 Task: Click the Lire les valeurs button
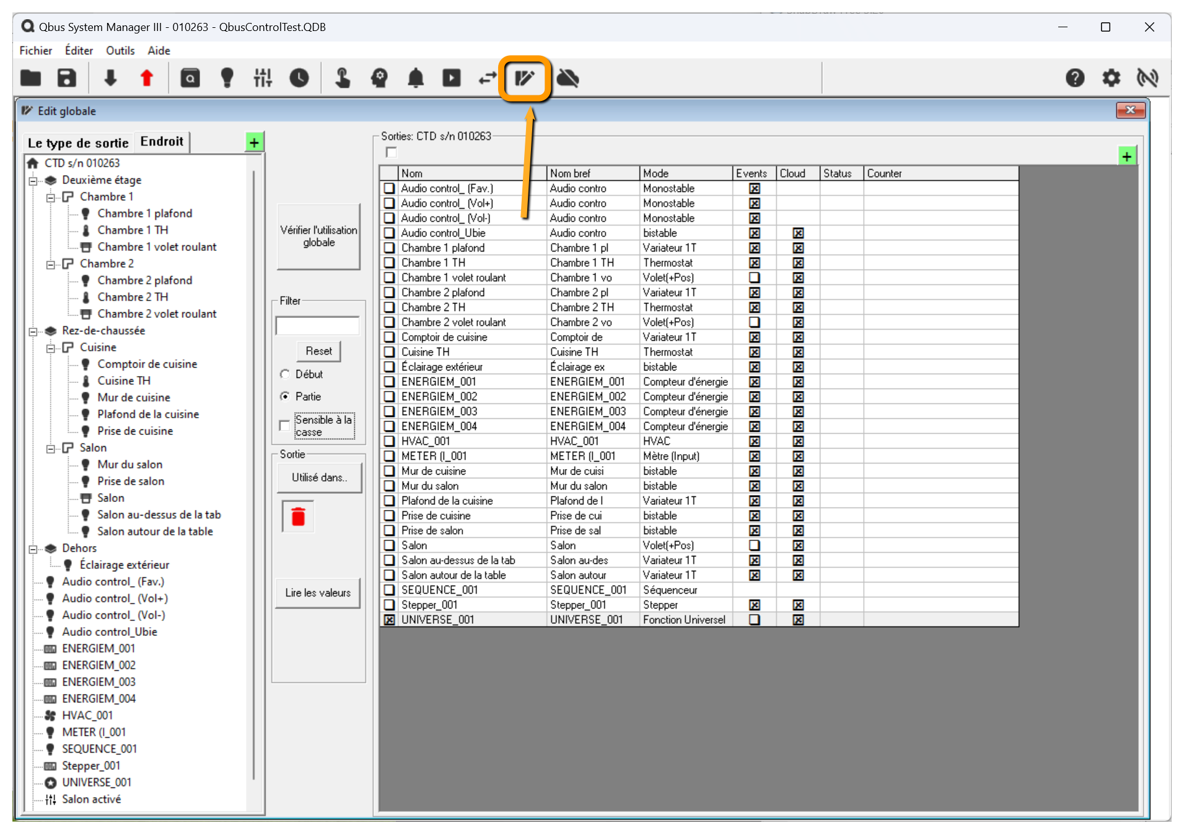[318, 593]
